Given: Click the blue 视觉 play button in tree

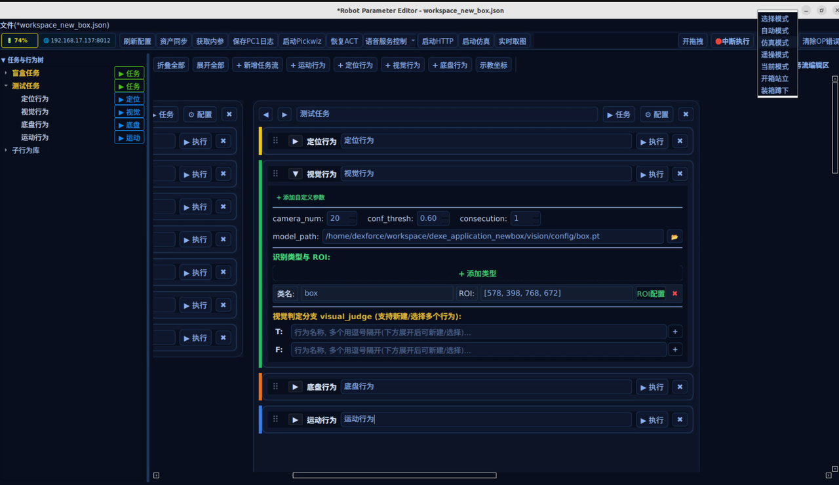Looking at the screenshot, I should 129,112.
